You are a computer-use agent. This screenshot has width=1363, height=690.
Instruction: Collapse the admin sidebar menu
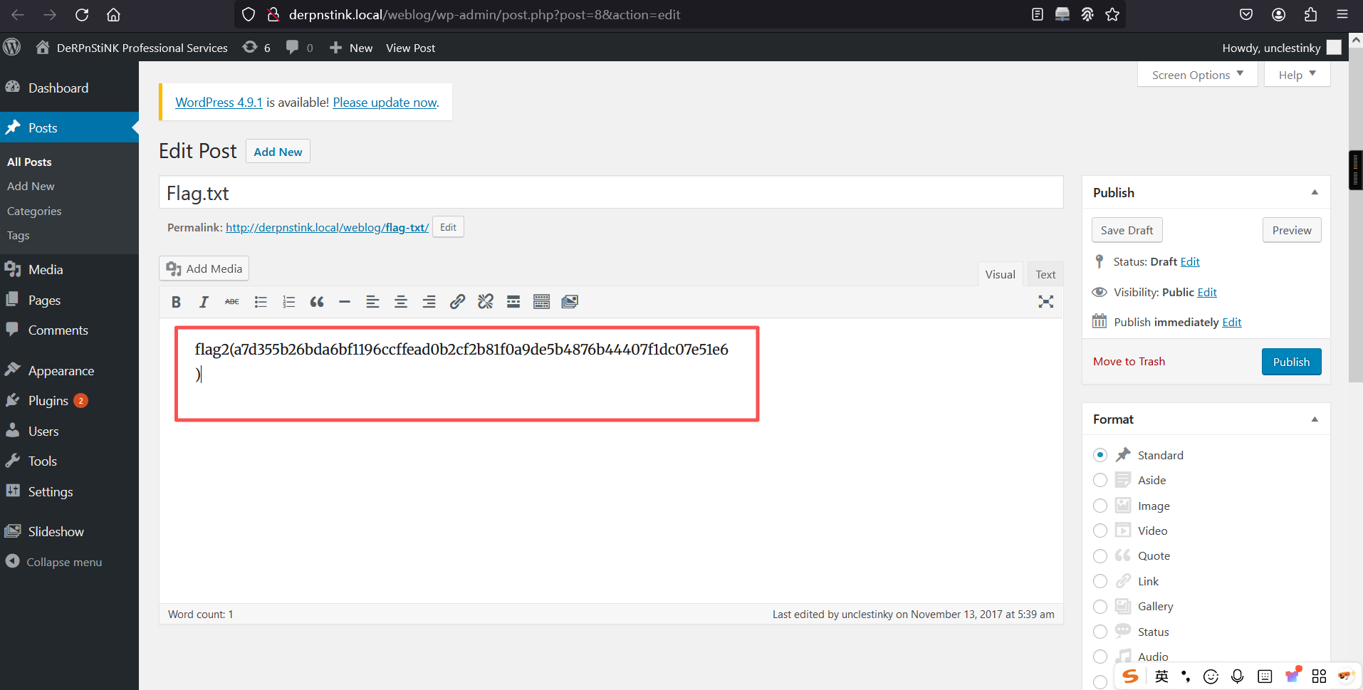54,562
